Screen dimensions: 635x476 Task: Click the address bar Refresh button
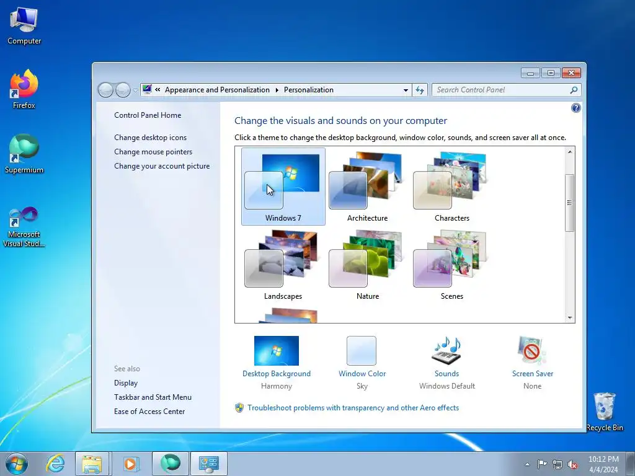pos(420,90)
